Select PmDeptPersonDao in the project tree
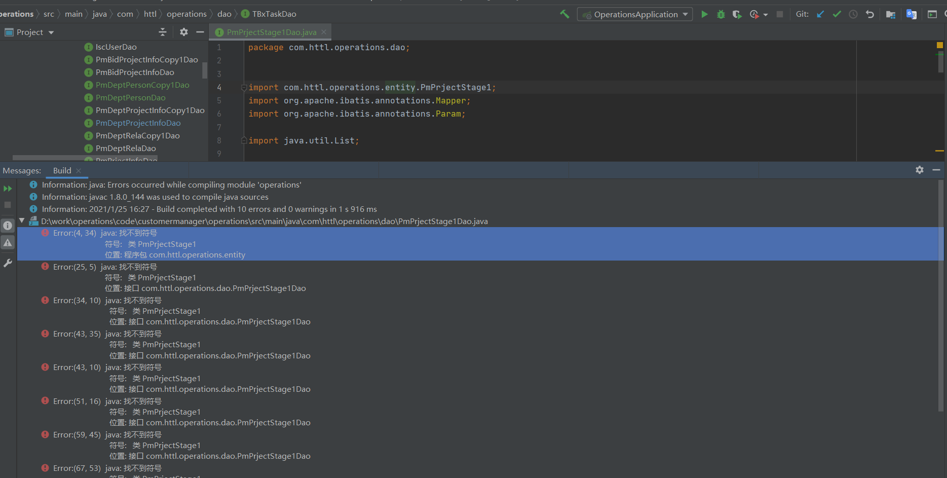 pos(130,98)
